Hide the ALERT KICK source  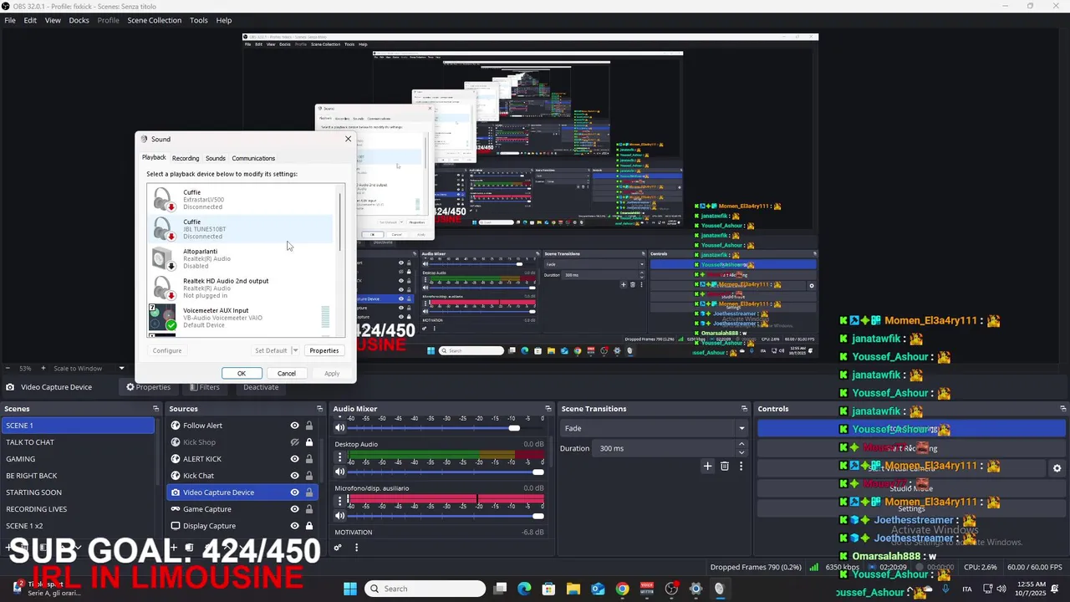[x=294, y=459]
